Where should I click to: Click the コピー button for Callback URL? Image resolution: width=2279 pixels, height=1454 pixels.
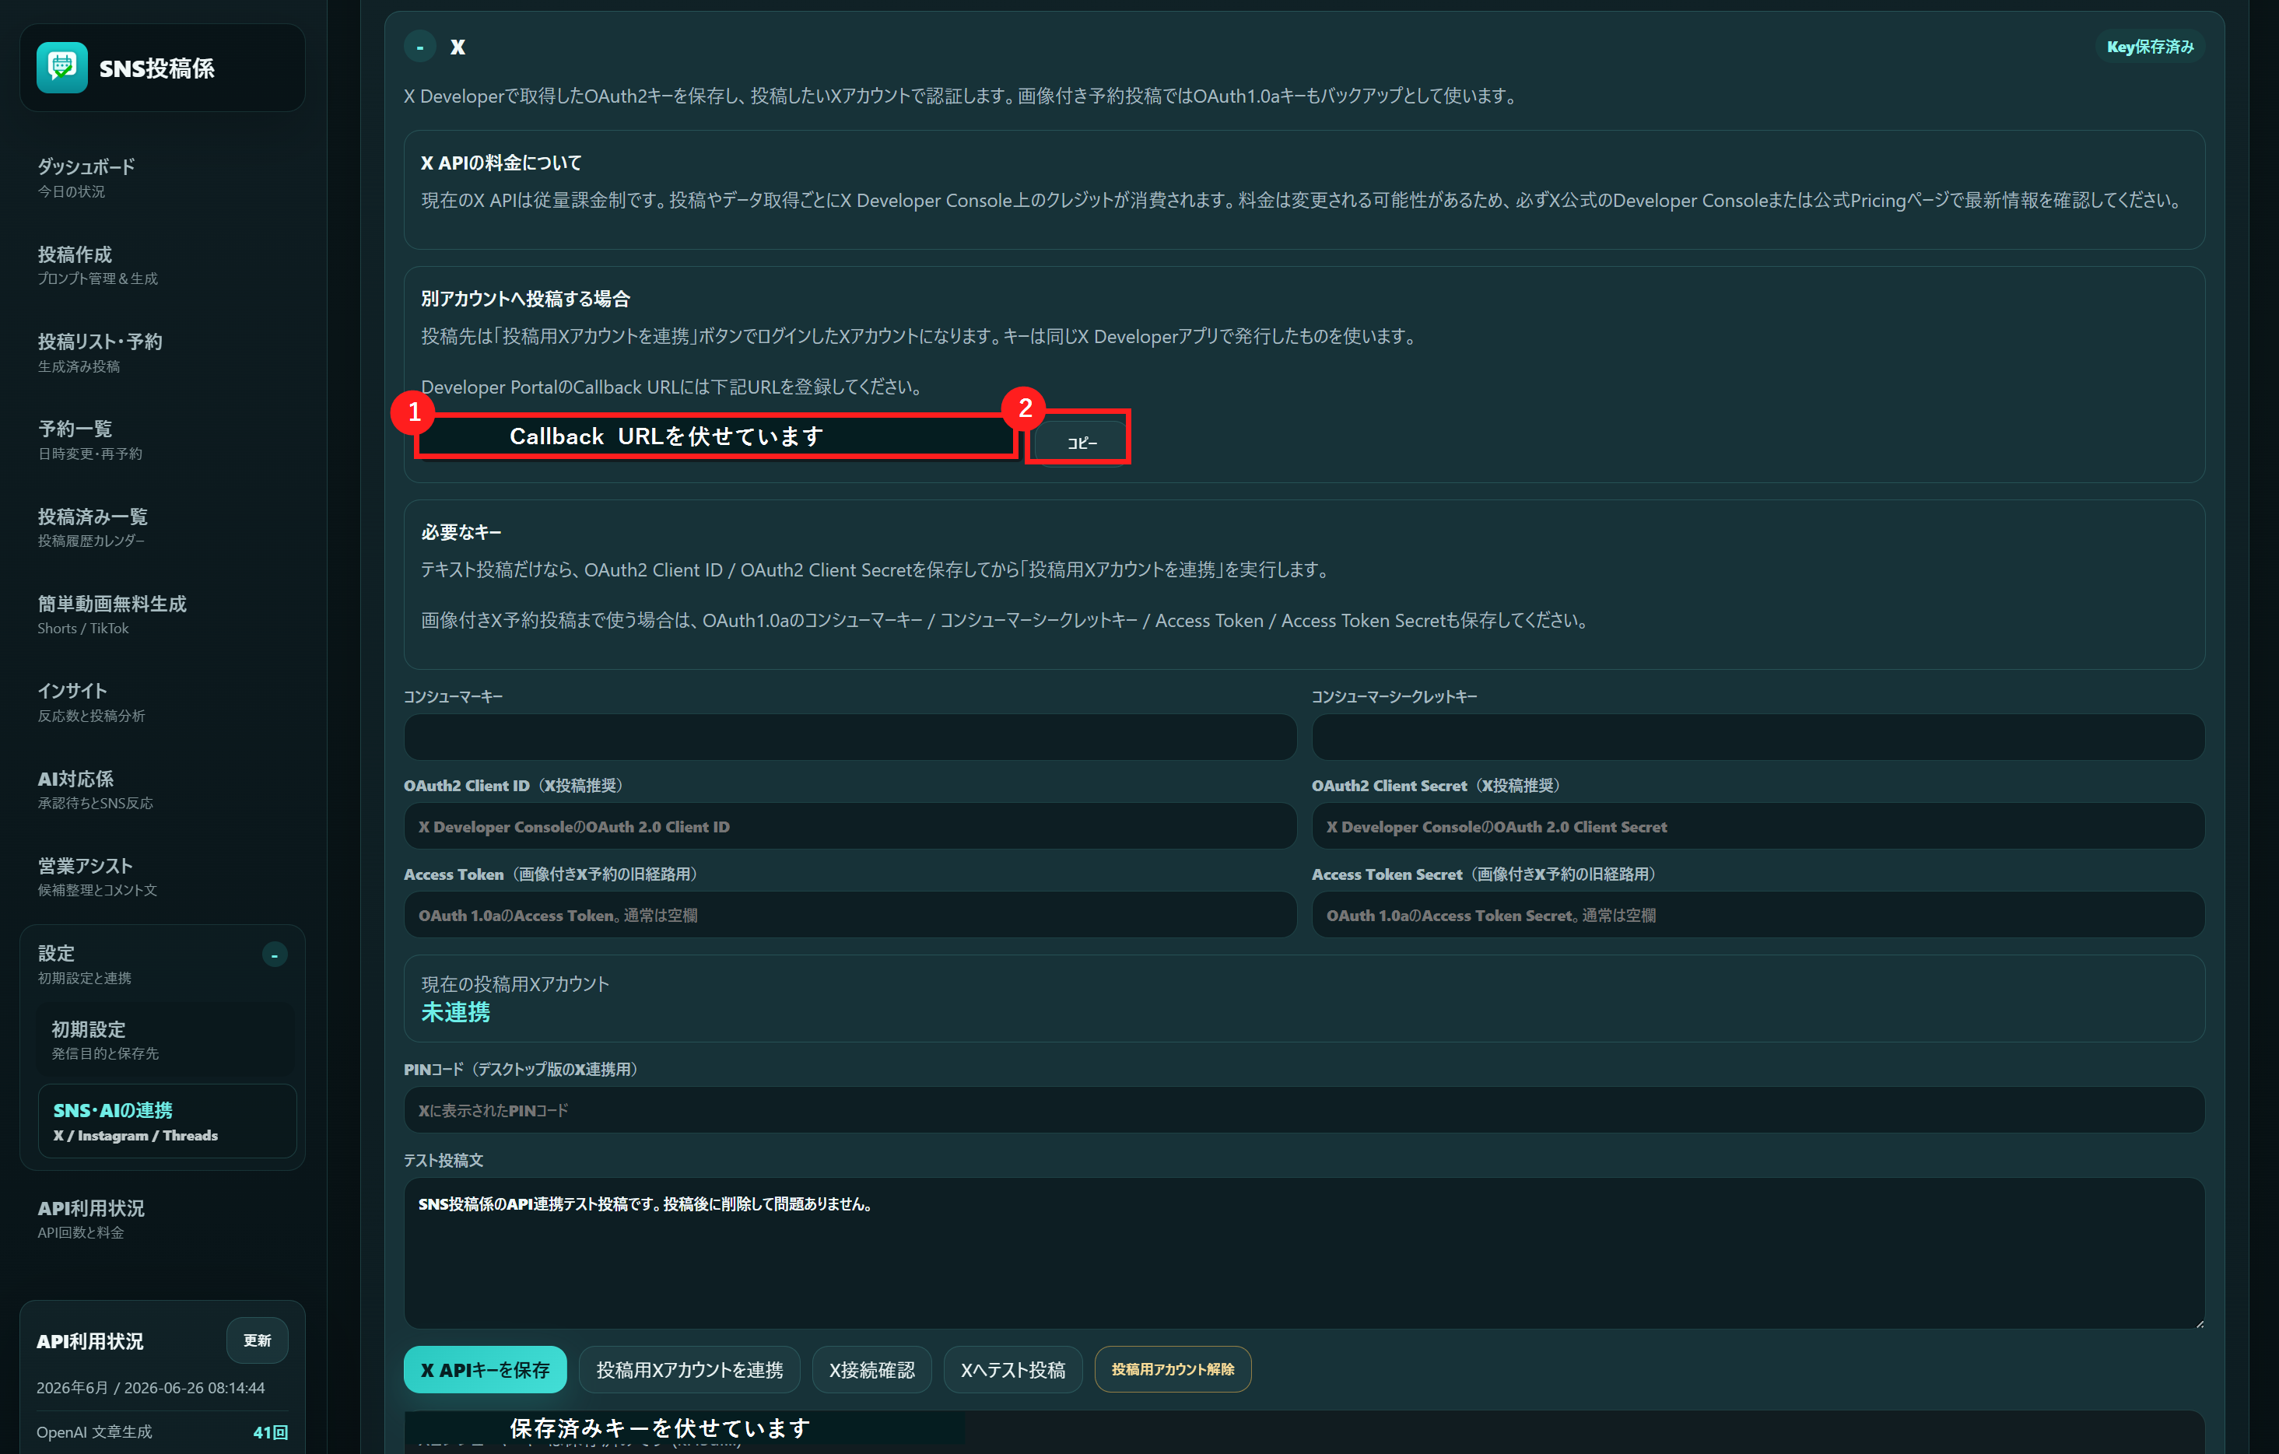point(1081,442)
